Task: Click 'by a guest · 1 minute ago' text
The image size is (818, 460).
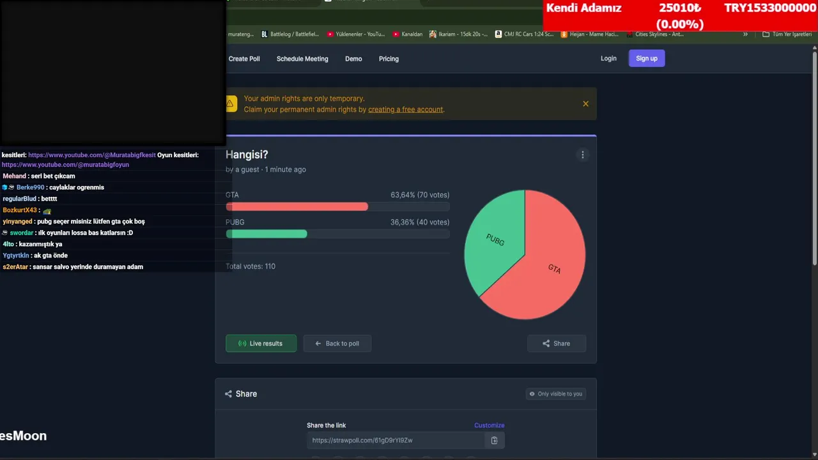Action: coord(266,170)
